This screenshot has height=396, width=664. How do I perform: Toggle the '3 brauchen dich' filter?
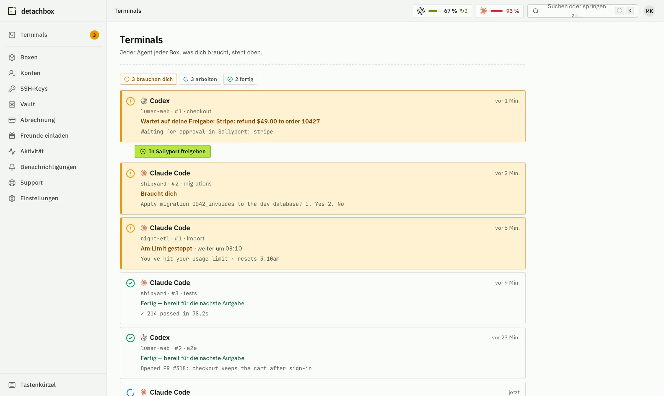pyautogui.click(x=148, y=79)
